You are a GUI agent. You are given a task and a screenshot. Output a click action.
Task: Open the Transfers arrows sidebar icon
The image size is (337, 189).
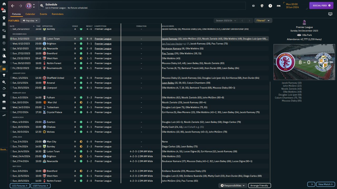(4, 88)
